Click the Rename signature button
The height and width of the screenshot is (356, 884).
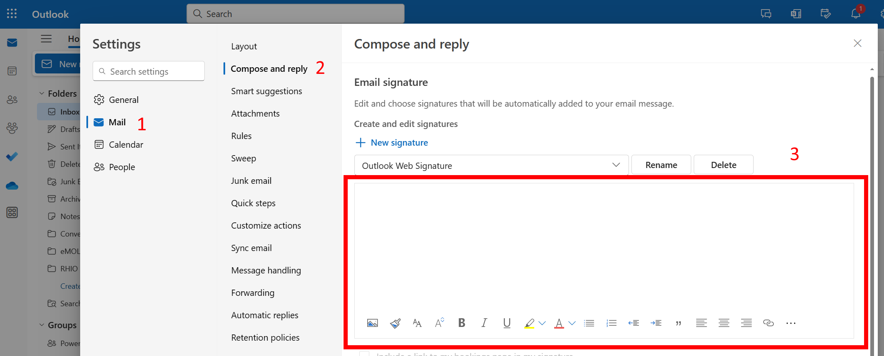point(661,165)
